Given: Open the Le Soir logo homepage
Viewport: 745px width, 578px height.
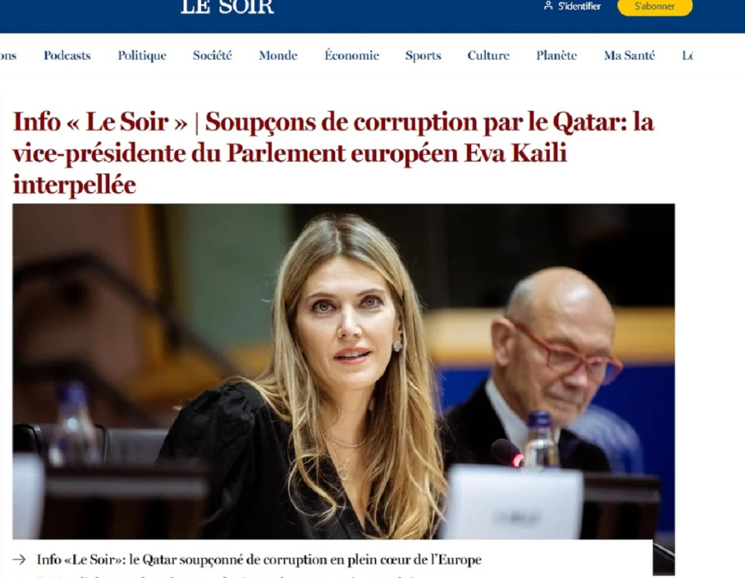Looking at the screenshot, I should click(x=227, y=7).
